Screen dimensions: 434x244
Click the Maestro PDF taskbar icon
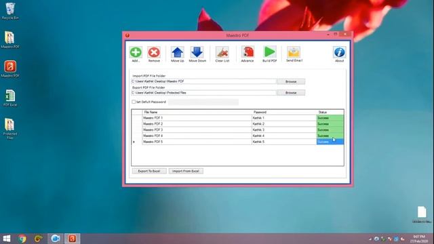[x=73, y=239]
